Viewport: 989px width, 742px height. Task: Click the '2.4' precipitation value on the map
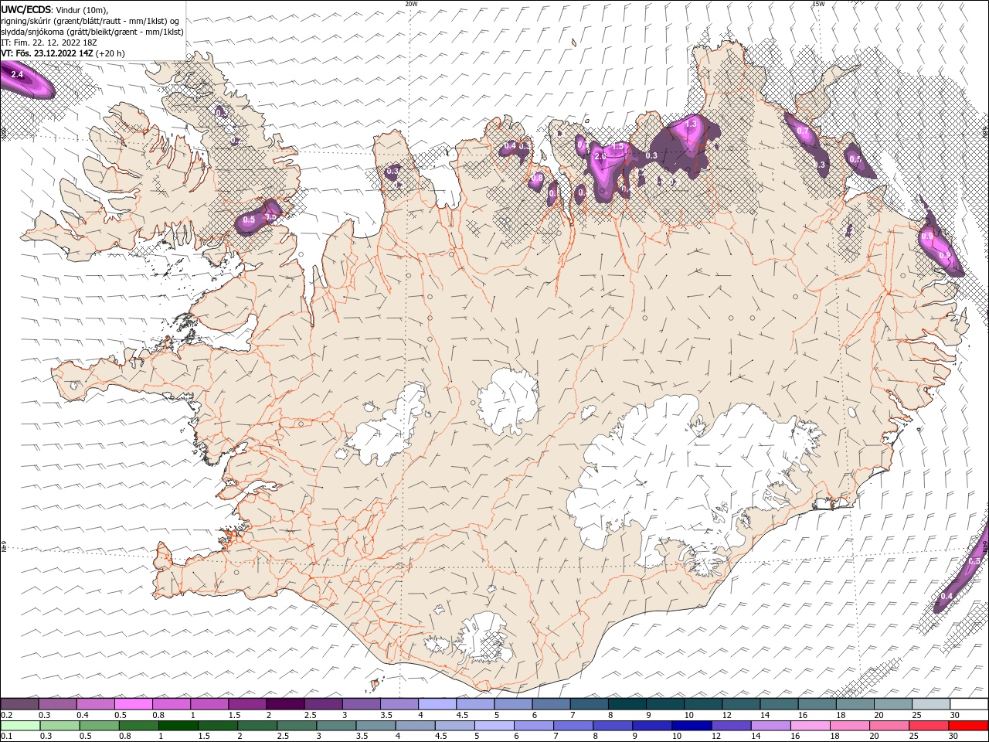click(x=17, y=75)
